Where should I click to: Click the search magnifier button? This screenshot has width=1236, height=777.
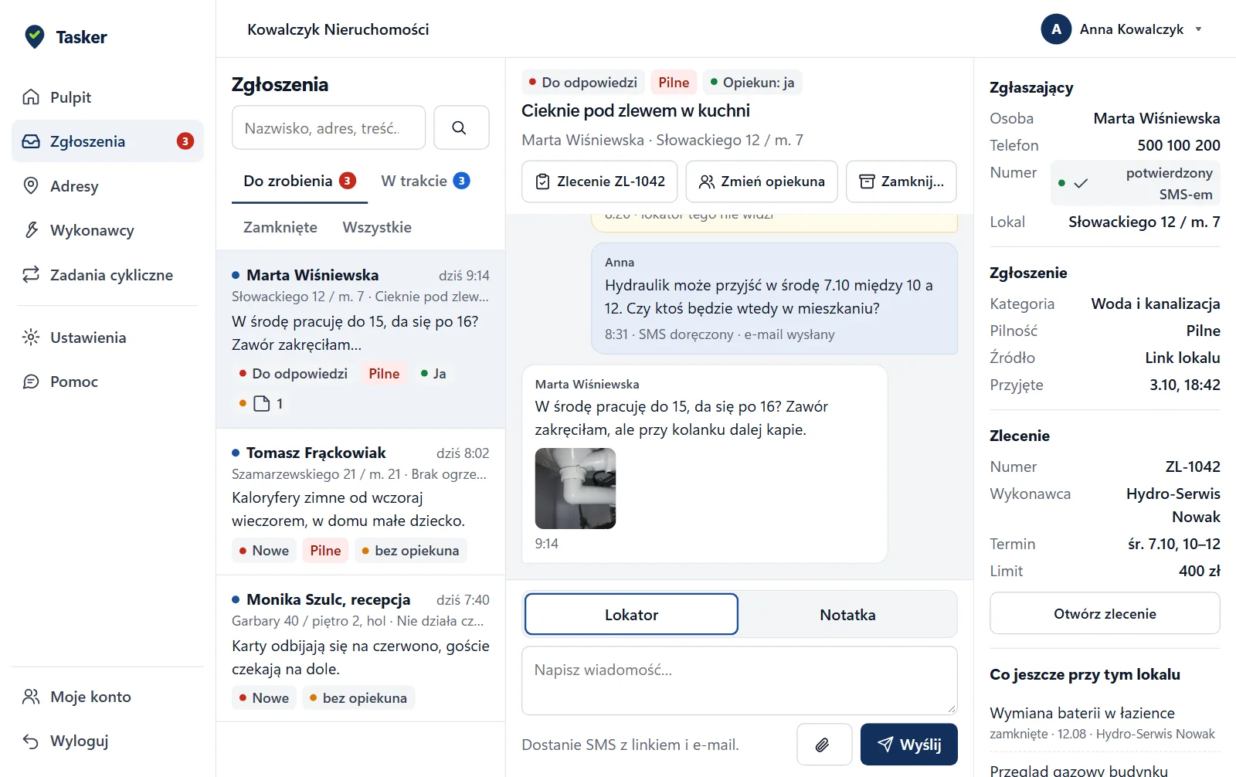click(x=461, y=127)
